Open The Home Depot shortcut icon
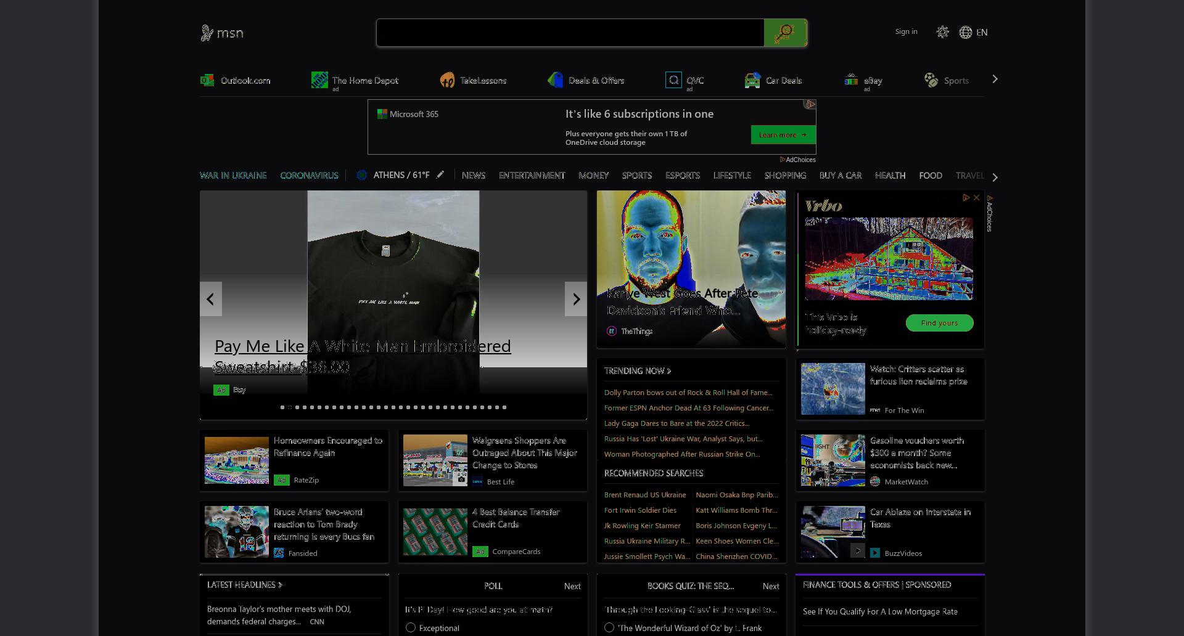 (319, 80)
